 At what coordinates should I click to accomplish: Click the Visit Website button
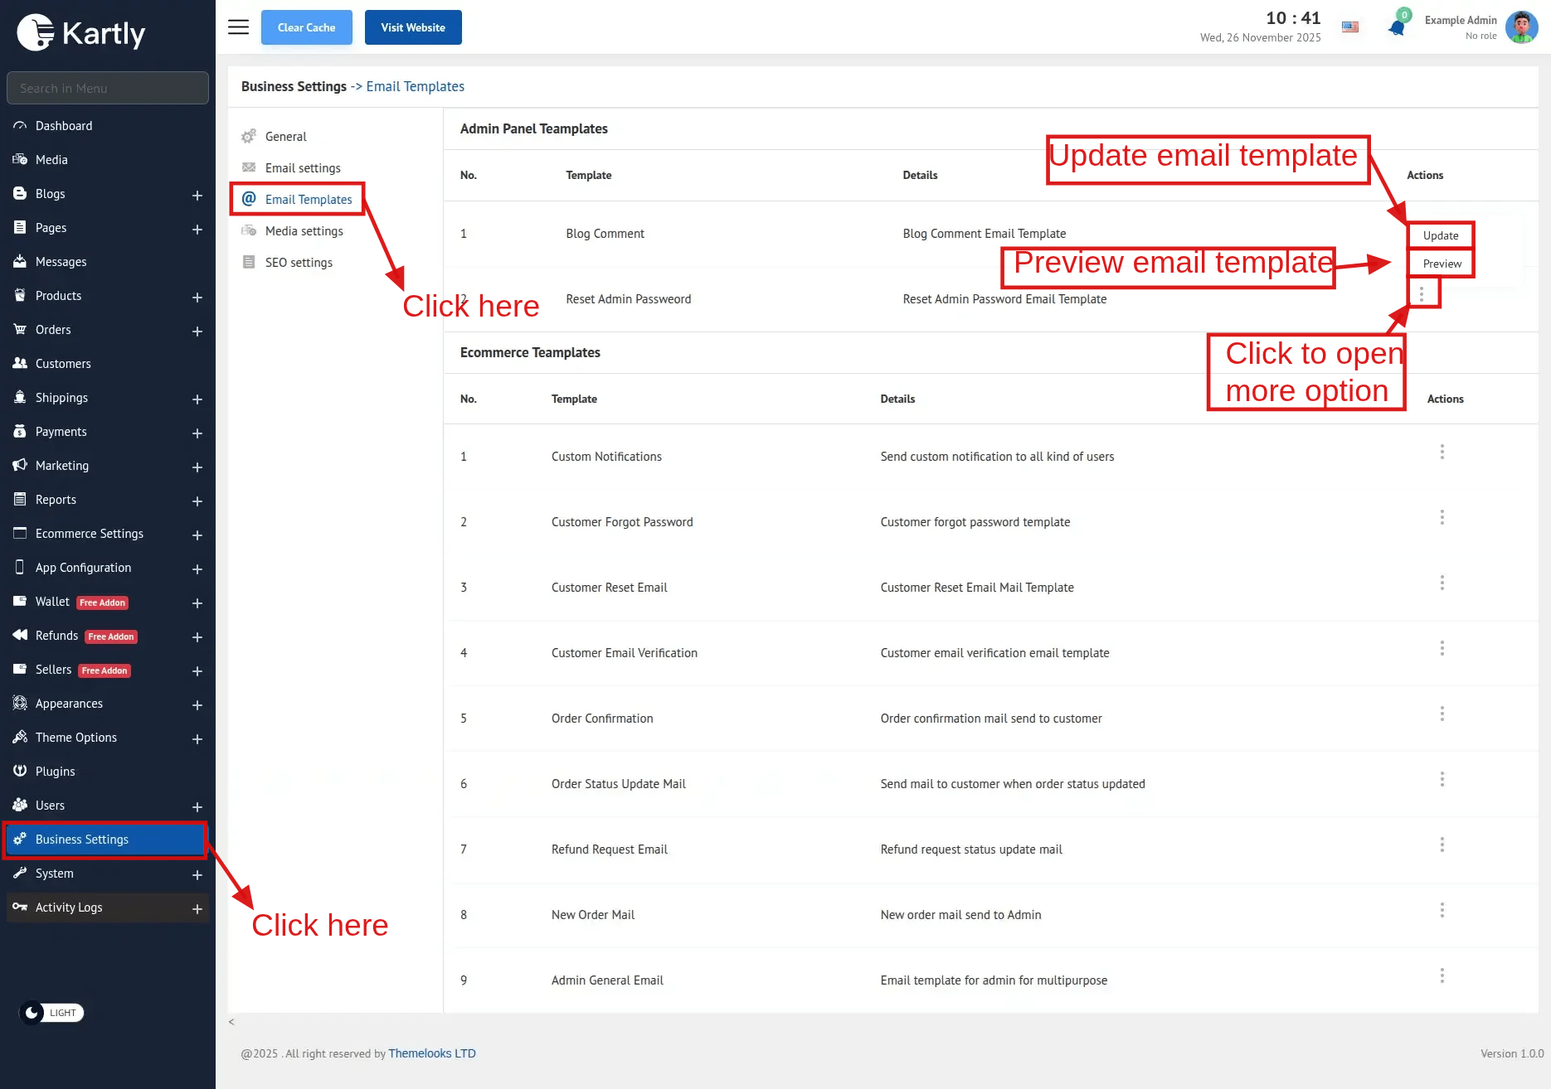413,27
